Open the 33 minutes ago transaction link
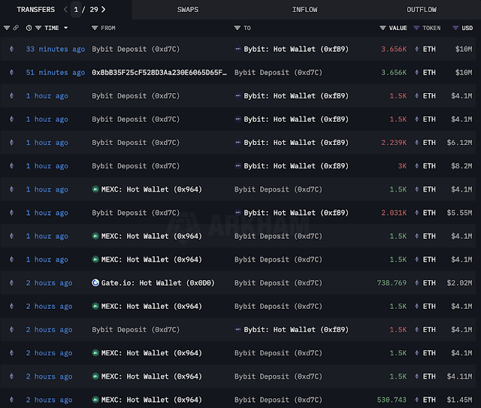 [56, 49]
